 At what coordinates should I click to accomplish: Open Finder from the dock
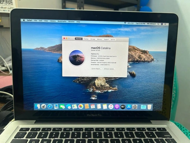pyautogui.click(x=38, y=106)
